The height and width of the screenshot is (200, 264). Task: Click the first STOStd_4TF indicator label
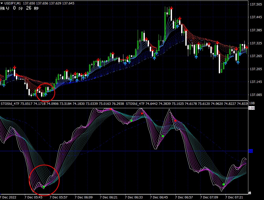click(x=10, y=104)
